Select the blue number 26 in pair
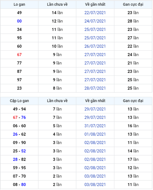This screenshot has width=153, height=190. 15,134
